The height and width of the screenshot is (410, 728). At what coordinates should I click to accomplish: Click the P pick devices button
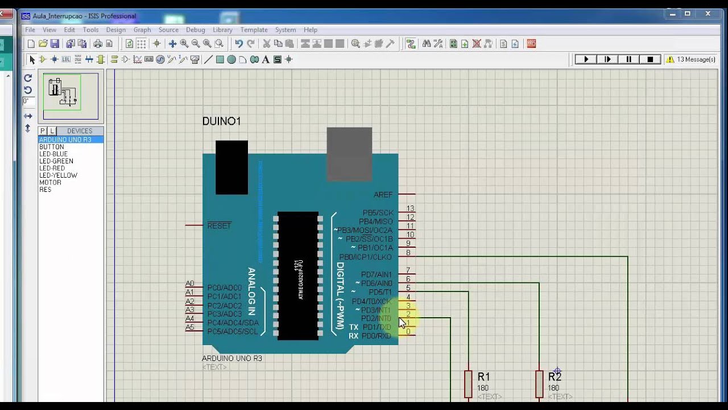point(43,131)
